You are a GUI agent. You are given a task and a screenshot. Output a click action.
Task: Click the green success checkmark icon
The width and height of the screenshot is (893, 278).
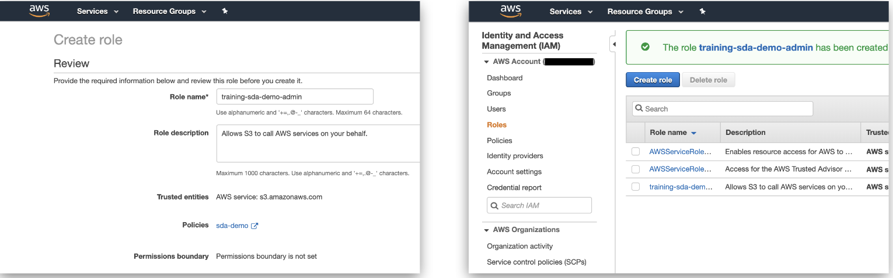[645, 47]
